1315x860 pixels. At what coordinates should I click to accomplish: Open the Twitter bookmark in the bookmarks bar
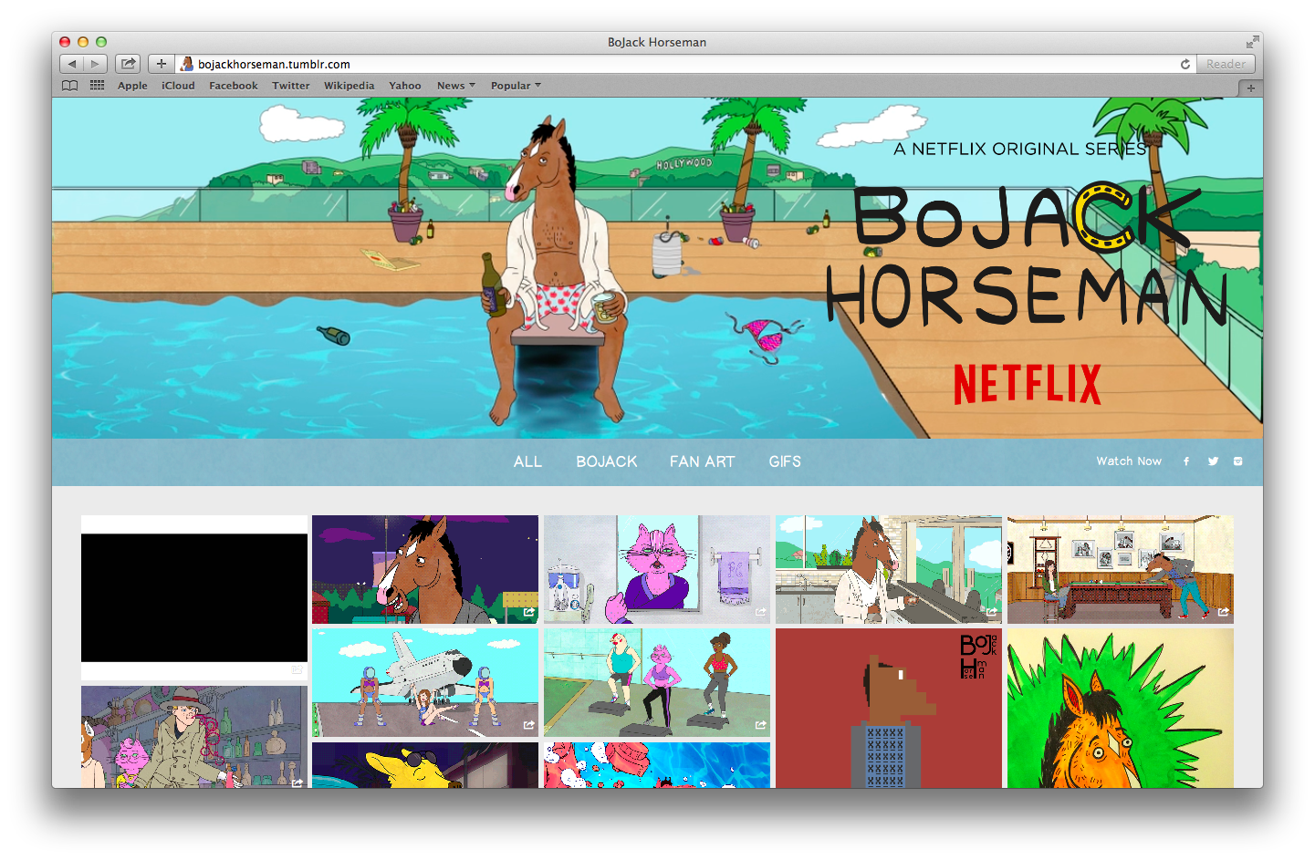[x=291, y=86]
